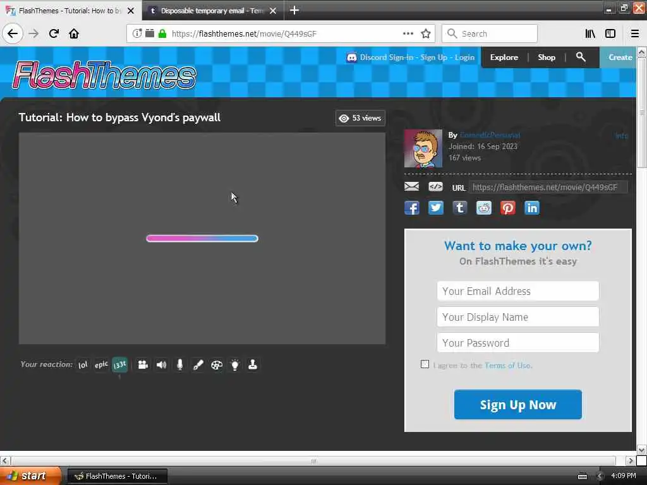Click the scroll right arrow
Screen dimensions: 647x485
click(x=630, y=460)
